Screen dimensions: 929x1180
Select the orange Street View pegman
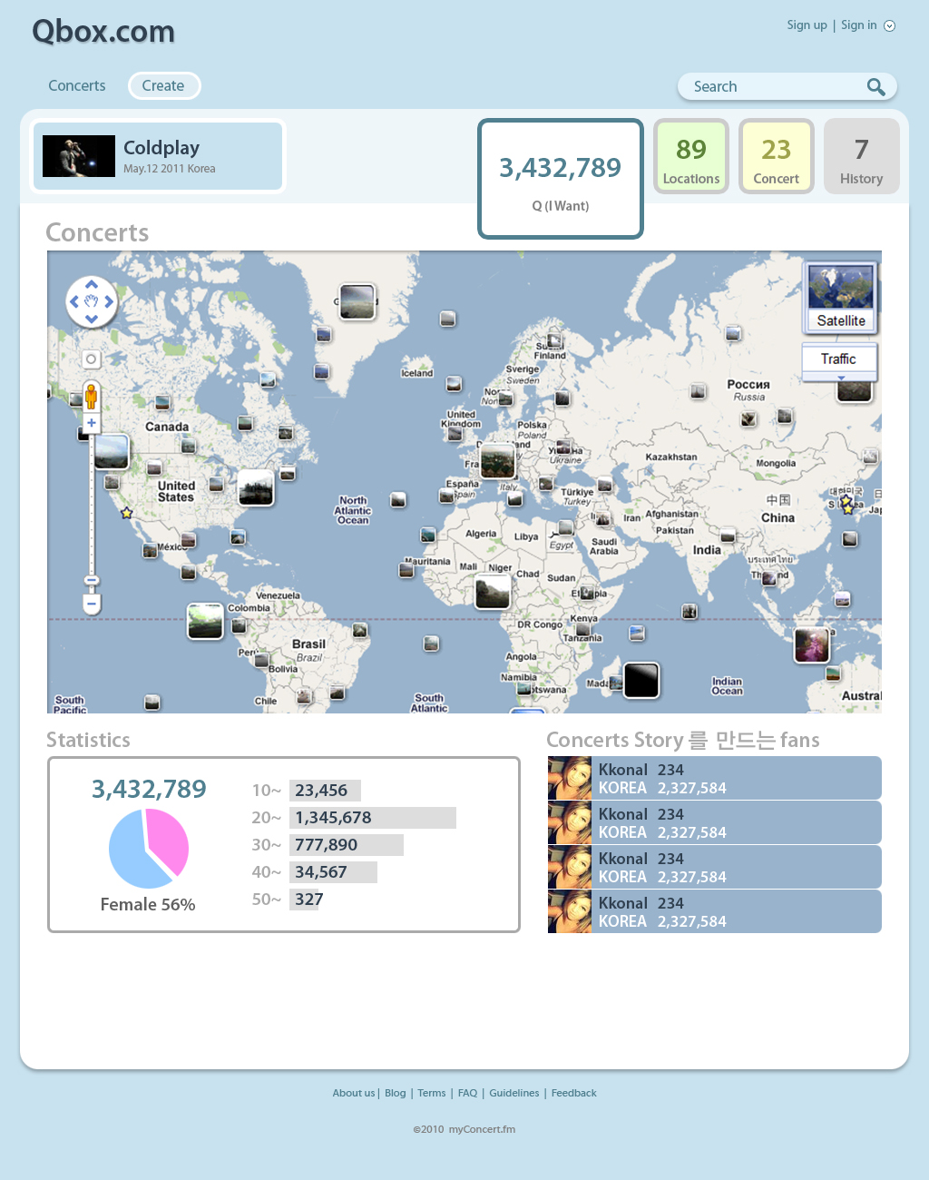click(91, 397)
